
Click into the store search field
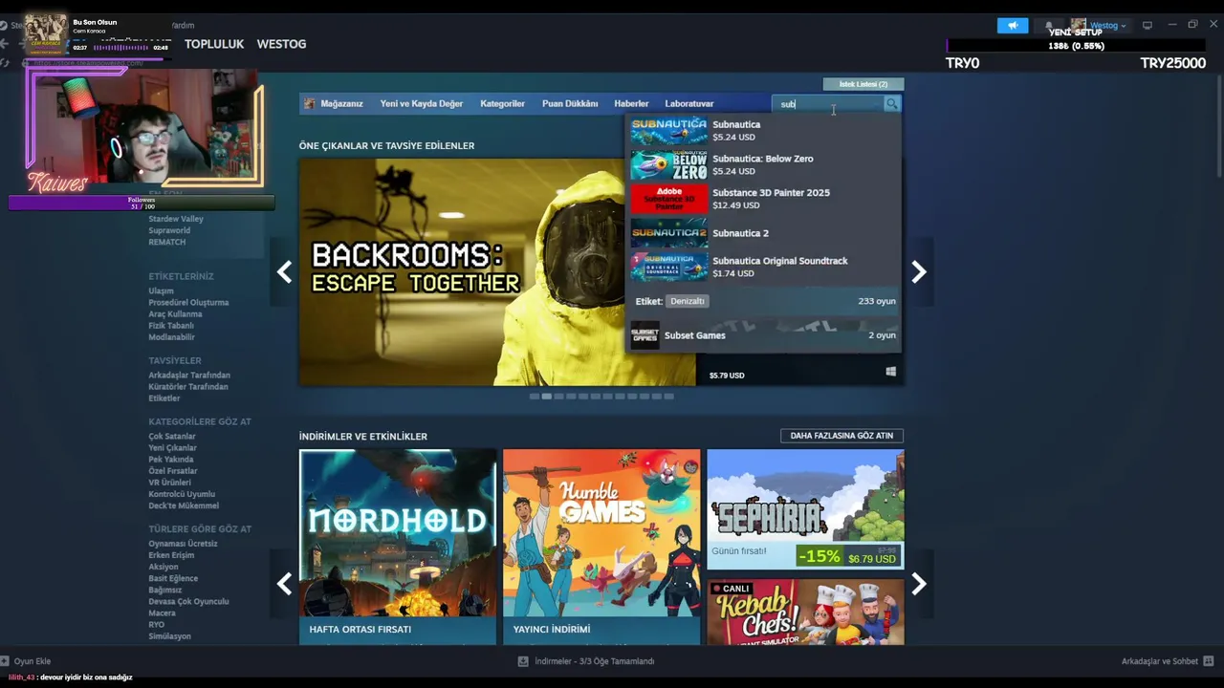click(x=827, y=103)
